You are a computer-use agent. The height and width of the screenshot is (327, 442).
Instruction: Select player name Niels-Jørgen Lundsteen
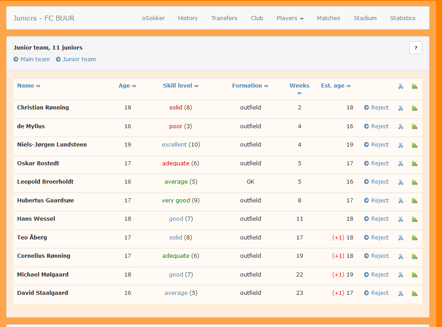(x=52, y=145)
